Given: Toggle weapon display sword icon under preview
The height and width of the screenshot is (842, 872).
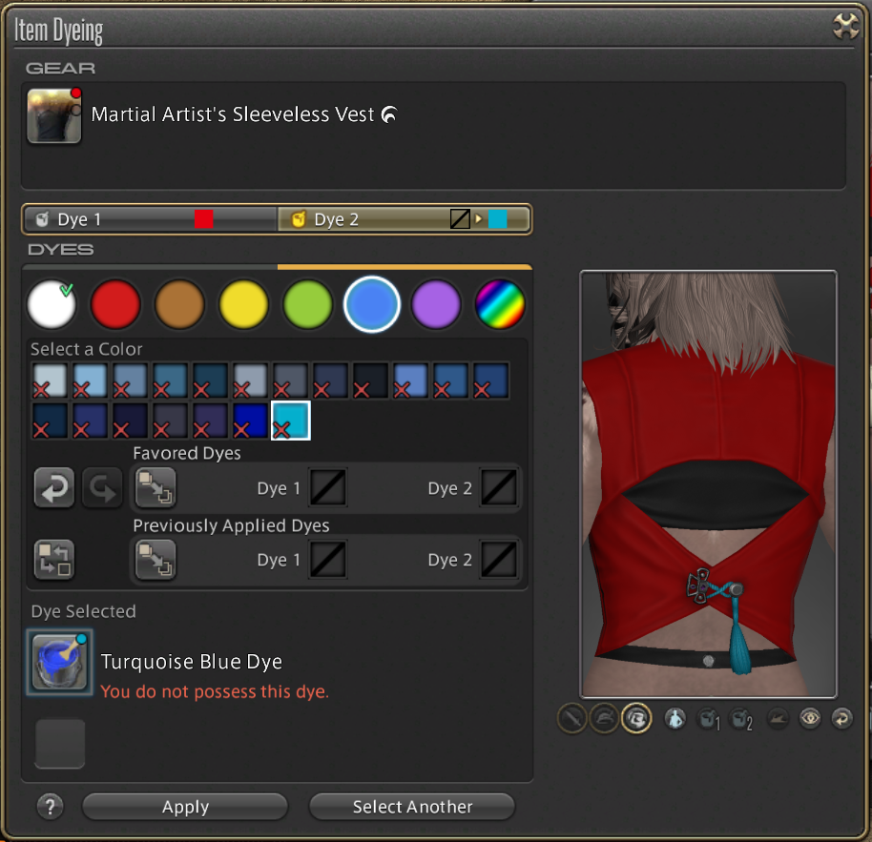Looking at the screenshot, I should point(572,719).
